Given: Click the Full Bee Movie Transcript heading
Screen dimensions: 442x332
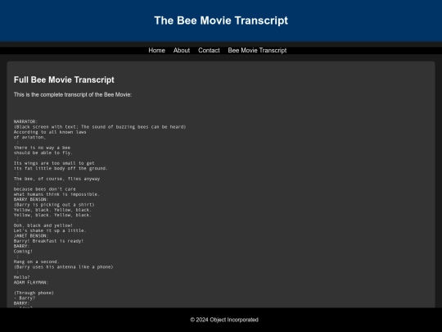Looking at the screenshot, I should point(64,80).
